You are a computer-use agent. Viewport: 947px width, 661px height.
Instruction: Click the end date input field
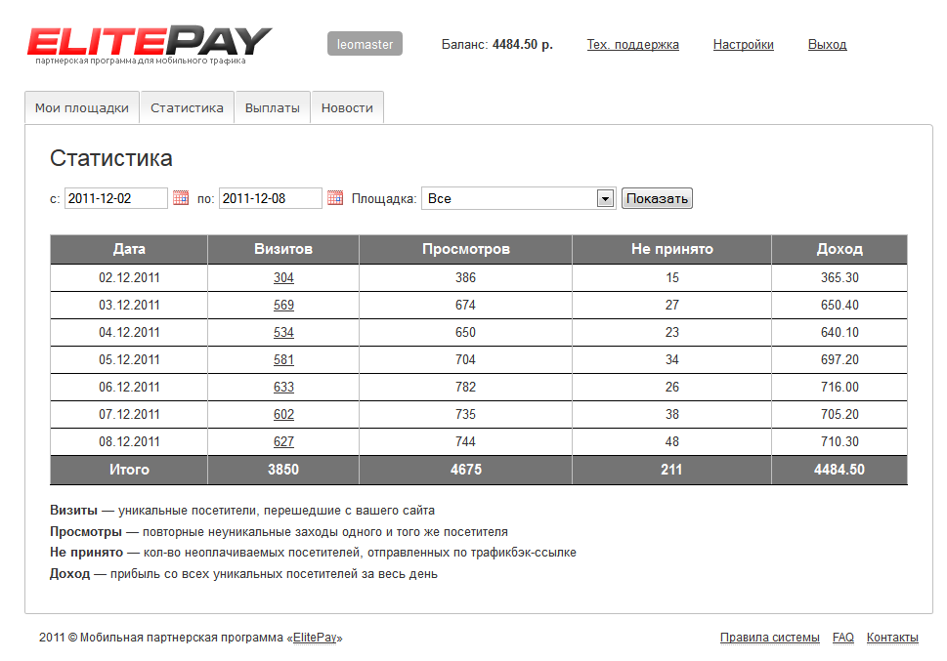270,198
